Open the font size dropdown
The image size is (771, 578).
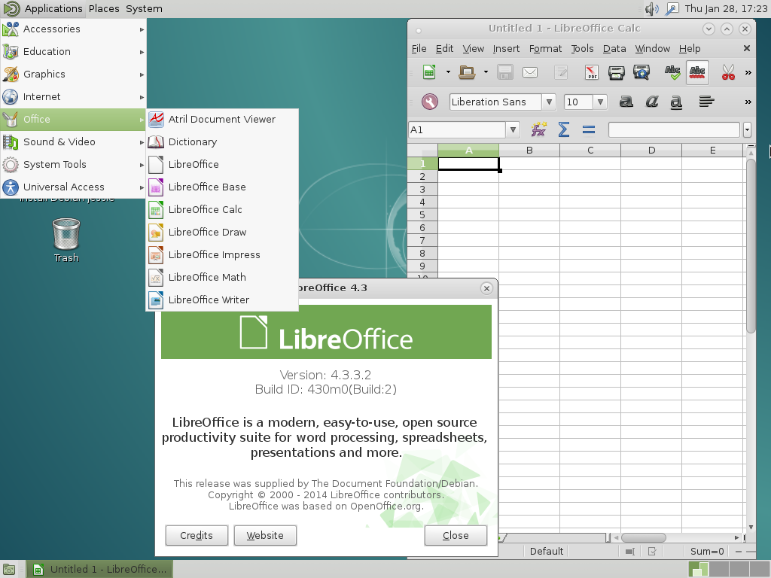click(600, 102)
